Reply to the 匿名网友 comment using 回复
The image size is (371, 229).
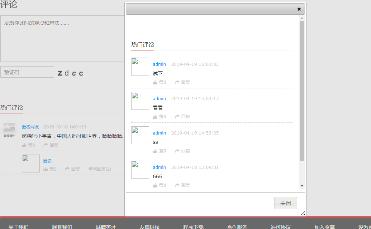click(x=51, y=145)
